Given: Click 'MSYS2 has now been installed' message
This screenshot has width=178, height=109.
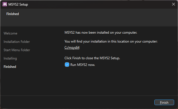Looking at the screenshot, I should [101, 33].
